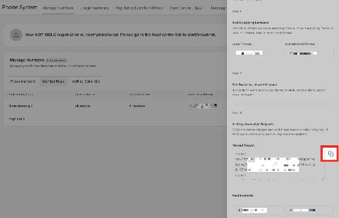Click the International Format number field

pos(309,53)
